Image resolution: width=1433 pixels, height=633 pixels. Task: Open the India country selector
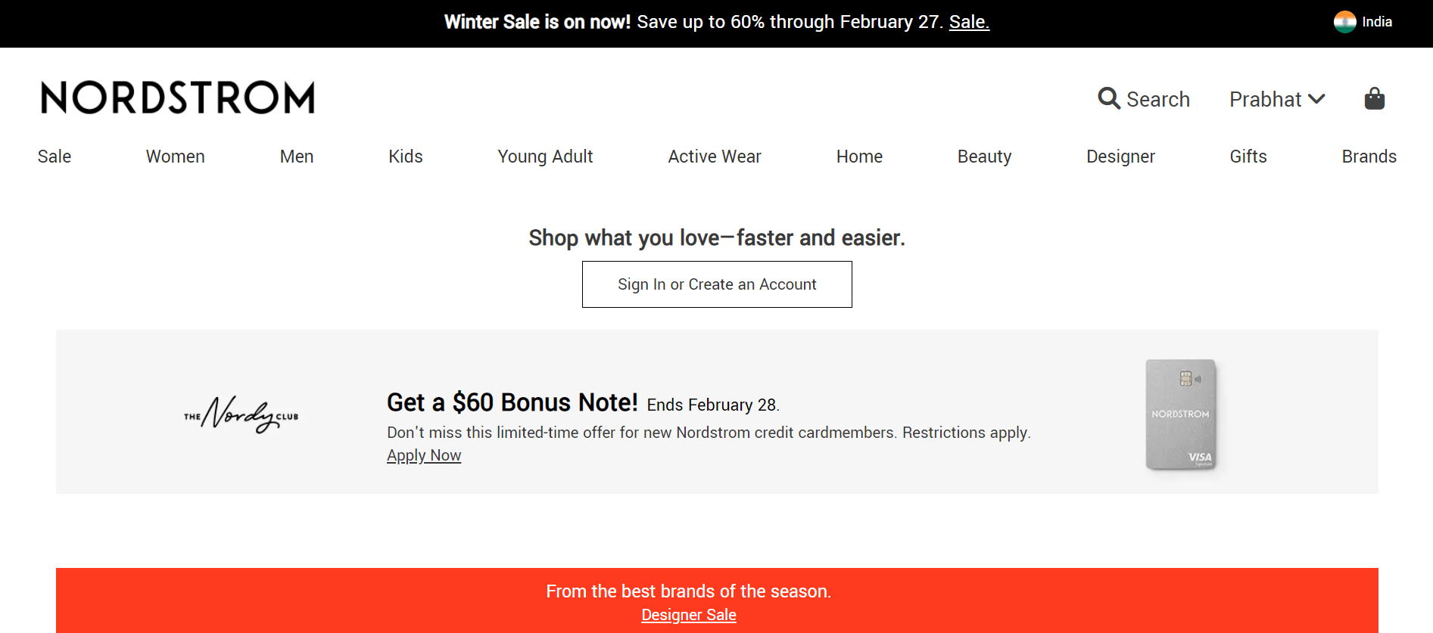1363,22
